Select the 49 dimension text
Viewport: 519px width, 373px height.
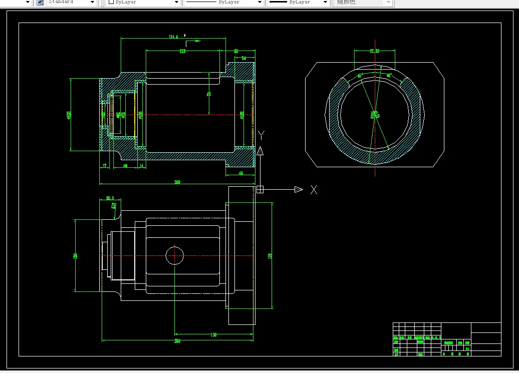[x=240, y=173]
